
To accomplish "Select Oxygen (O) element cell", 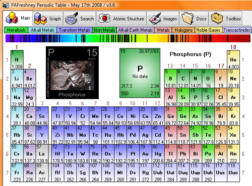I will (208, 79).
